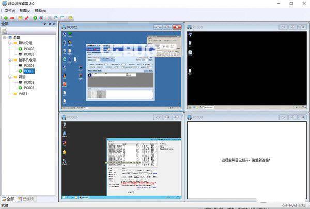Select PC002 under 默认分组
The width and height of the screenshot is (310, 209).
(x=29, y=49)
